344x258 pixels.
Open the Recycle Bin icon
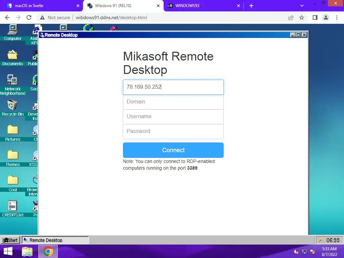[12, 108]
